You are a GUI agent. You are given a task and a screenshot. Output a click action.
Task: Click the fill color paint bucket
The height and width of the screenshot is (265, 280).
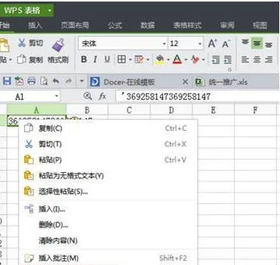160,60
